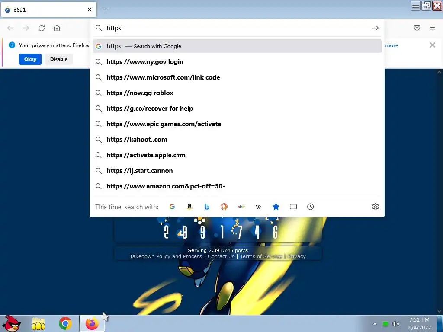Open the Firefox hamburger menu
The image size is (443, 332).
click(x=433, y=28)
